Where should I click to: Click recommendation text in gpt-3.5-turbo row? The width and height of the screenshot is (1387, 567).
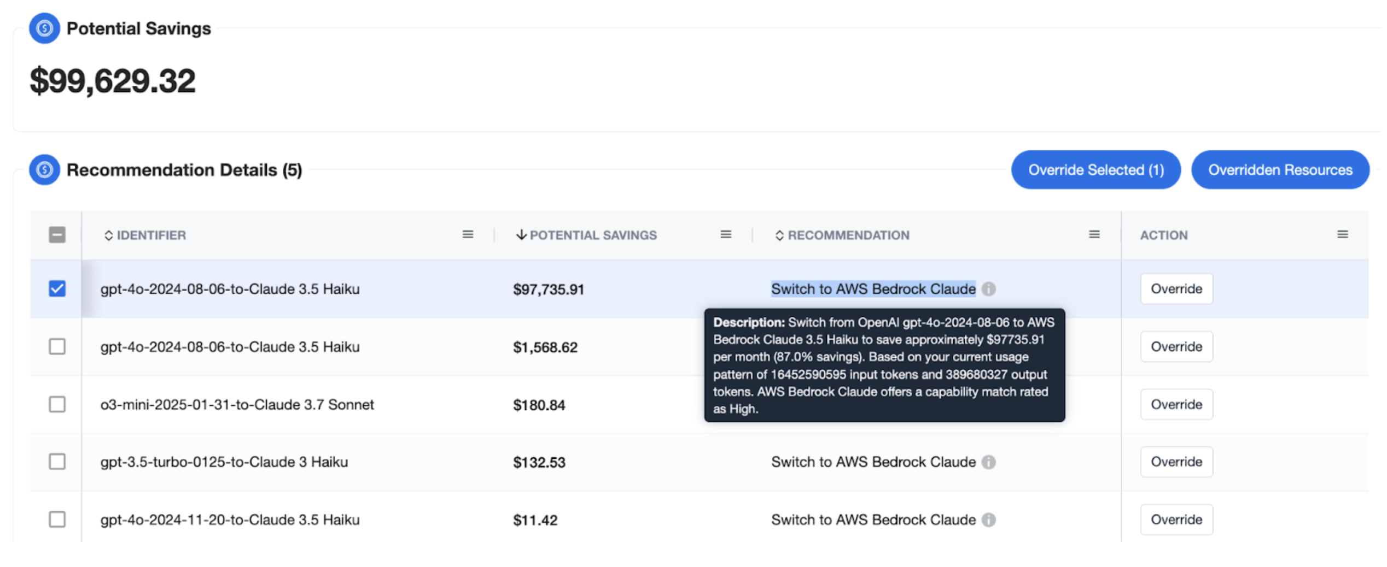point(873,462)
